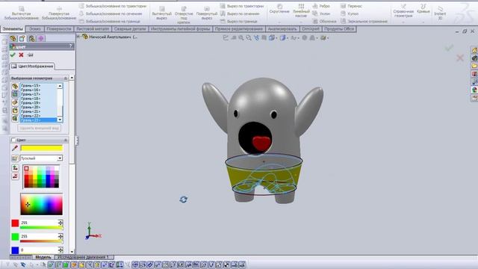The image size is (478, 269).
Task: Select the surfaces filter icon beside the face list
Action: point(15,102)
